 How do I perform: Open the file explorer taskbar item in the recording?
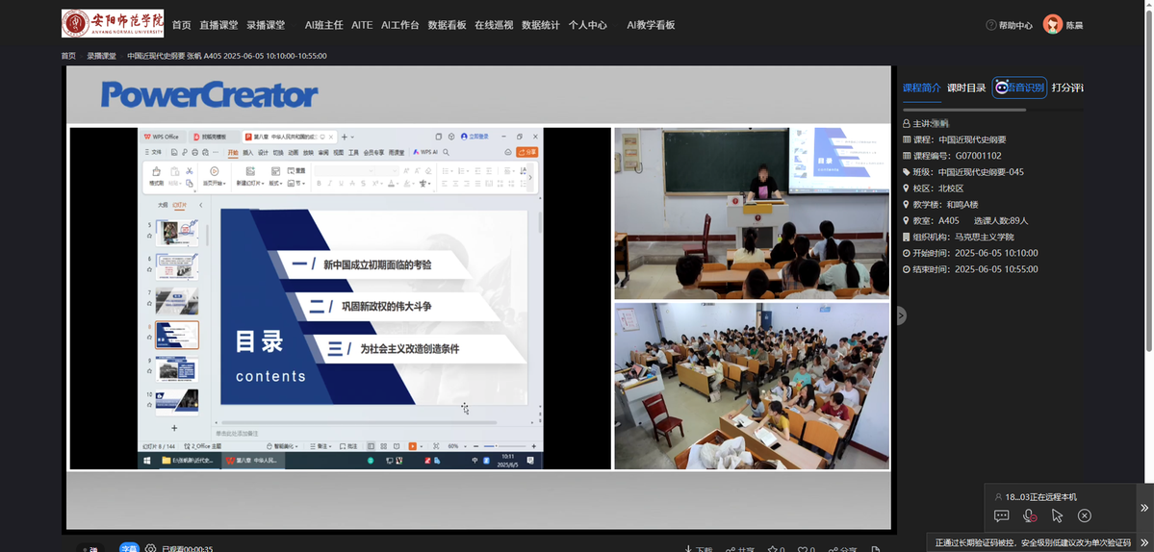coord(189,461)
